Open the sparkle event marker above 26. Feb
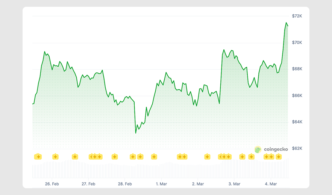This screenshot has height=195, width=332. 55,157
